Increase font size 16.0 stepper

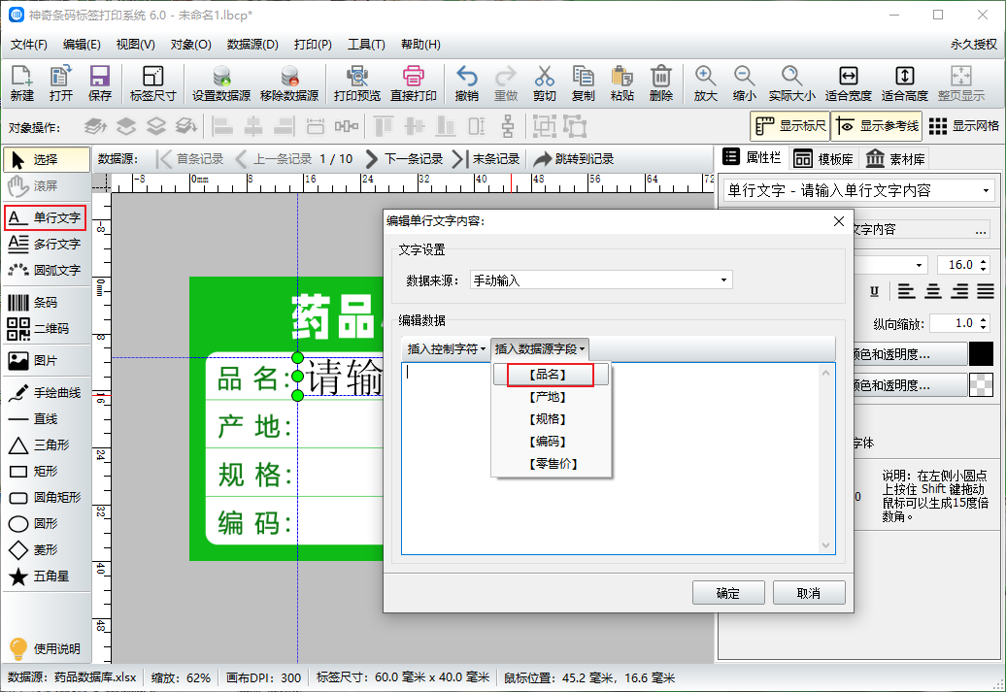(984, 260)
